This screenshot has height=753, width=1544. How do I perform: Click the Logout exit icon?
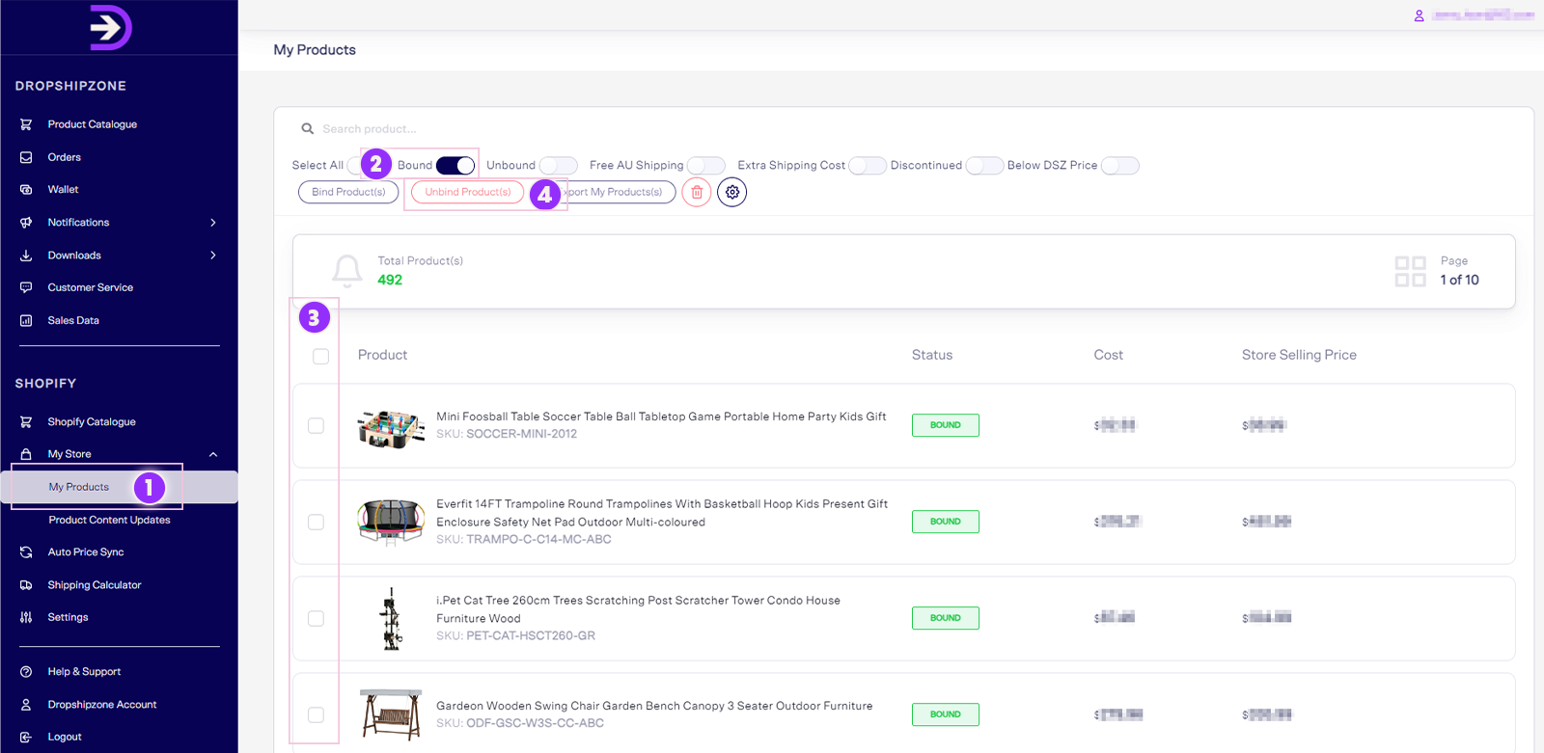(x=26, y=737)
